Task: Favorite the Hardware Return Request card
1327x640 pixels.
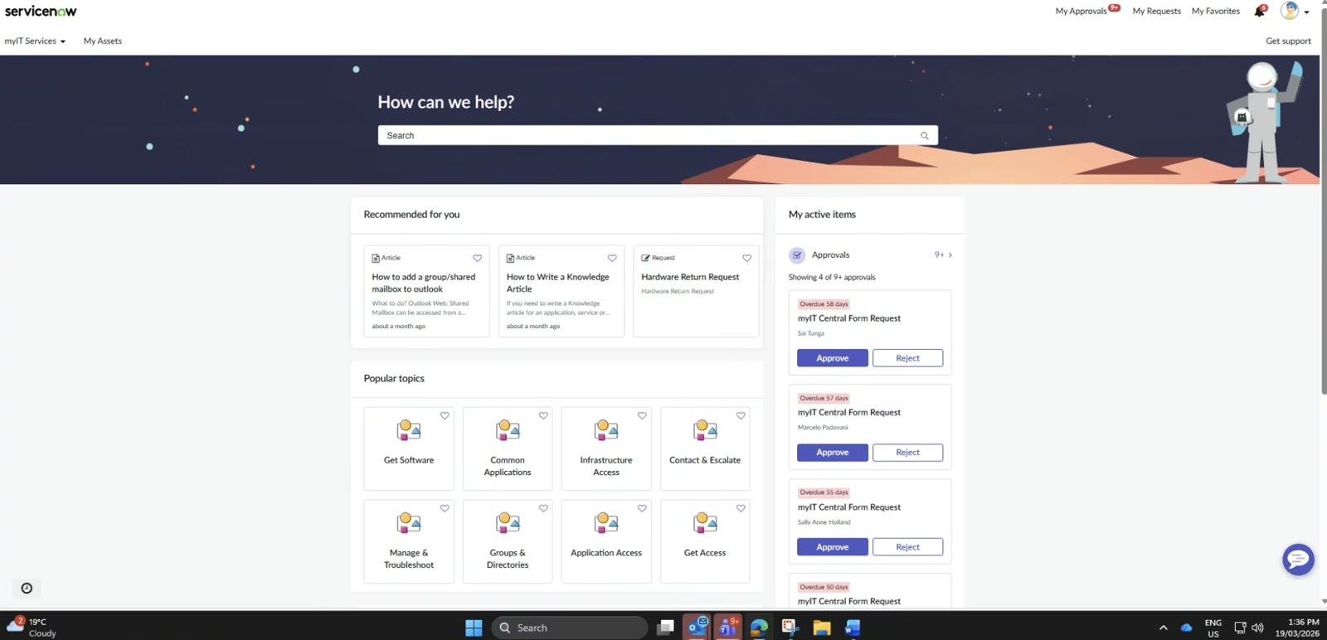Action: 746,259
